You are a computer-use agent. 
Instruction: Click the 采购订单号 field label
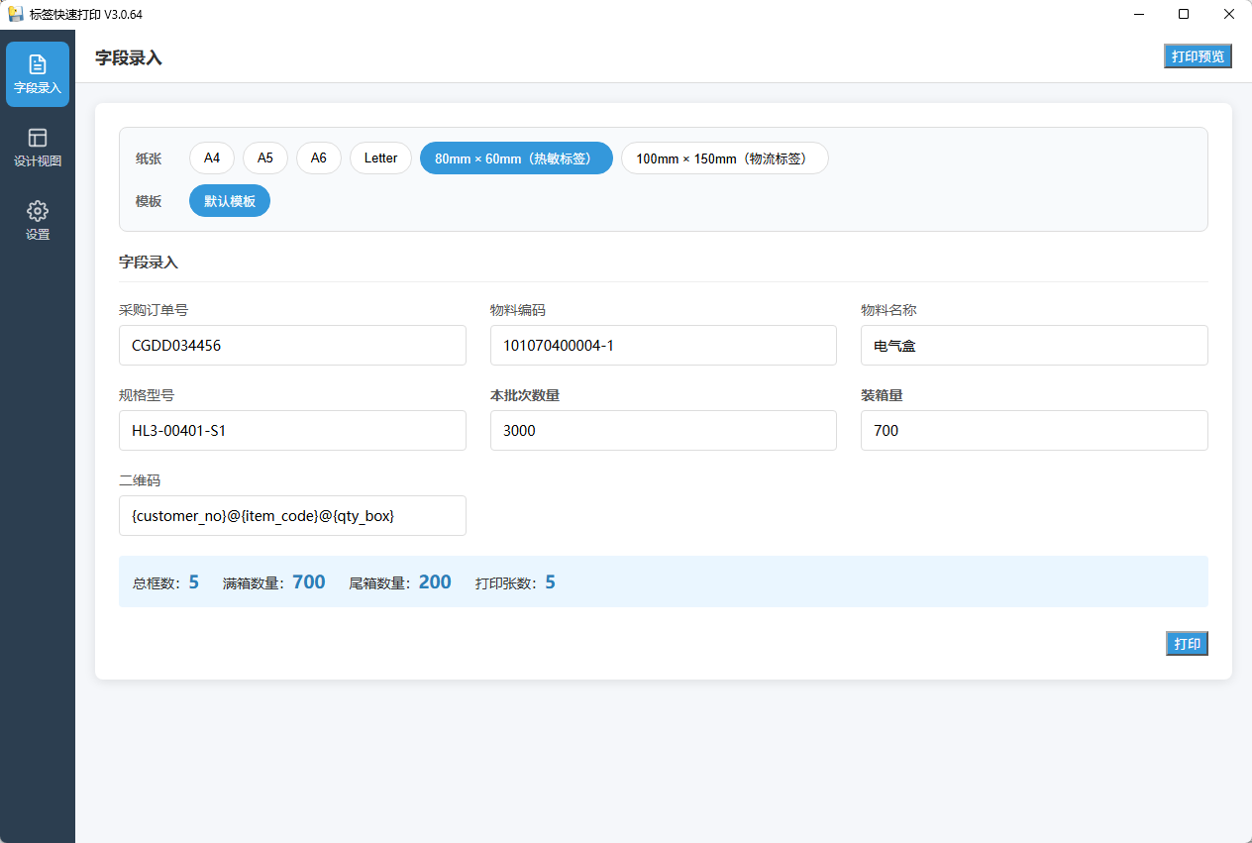click(154, 310)
